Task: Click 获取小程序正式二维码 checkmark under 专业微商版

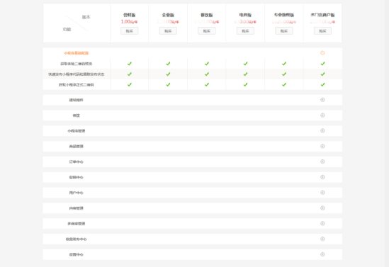Action: 284,84
